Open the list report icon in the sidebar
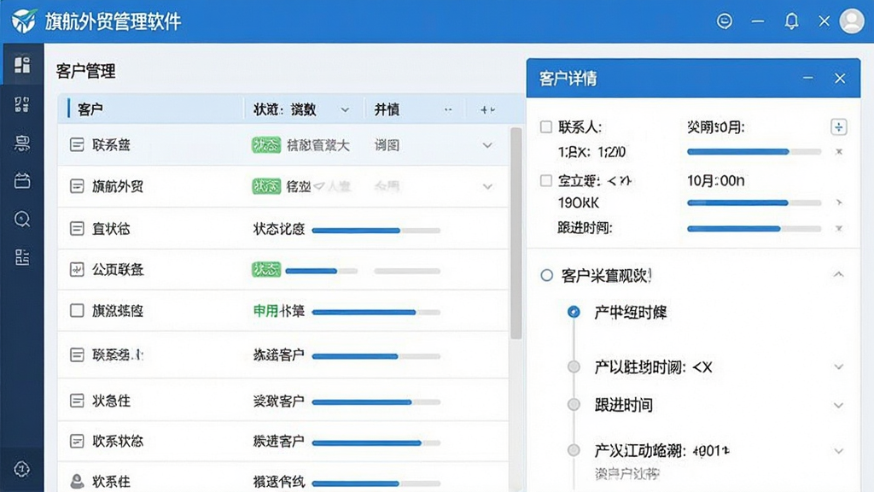This screenshot has width=874, height=492. [x=22, y=257]
